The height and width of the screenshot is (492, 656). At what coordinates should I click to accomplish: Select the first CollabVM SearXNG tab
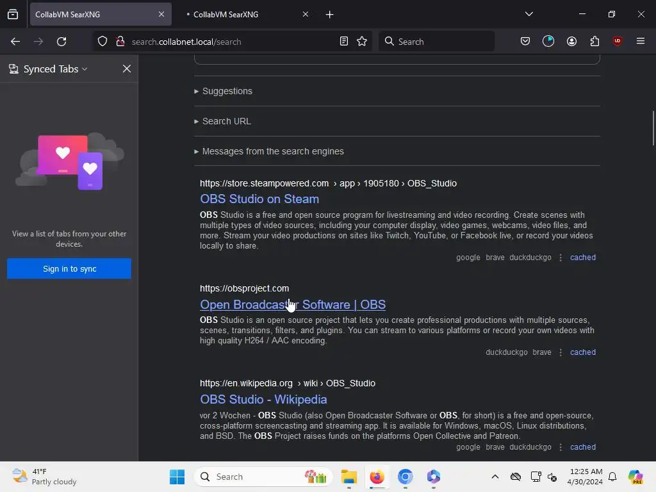101,14
